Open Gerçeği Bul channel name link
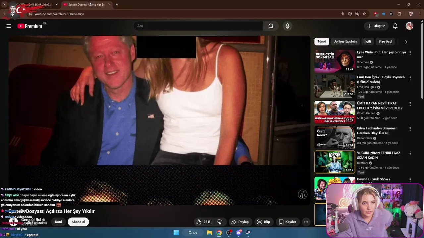Viewport: 424px width, 238px height. [x=31, y=219]
